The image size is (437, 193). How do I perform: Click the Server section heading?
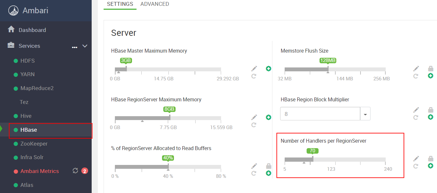click(124, 33)
